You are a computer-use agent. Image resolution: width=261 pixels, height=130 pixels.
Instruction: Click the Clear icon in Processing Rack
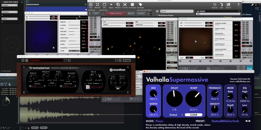pos(91,5)
